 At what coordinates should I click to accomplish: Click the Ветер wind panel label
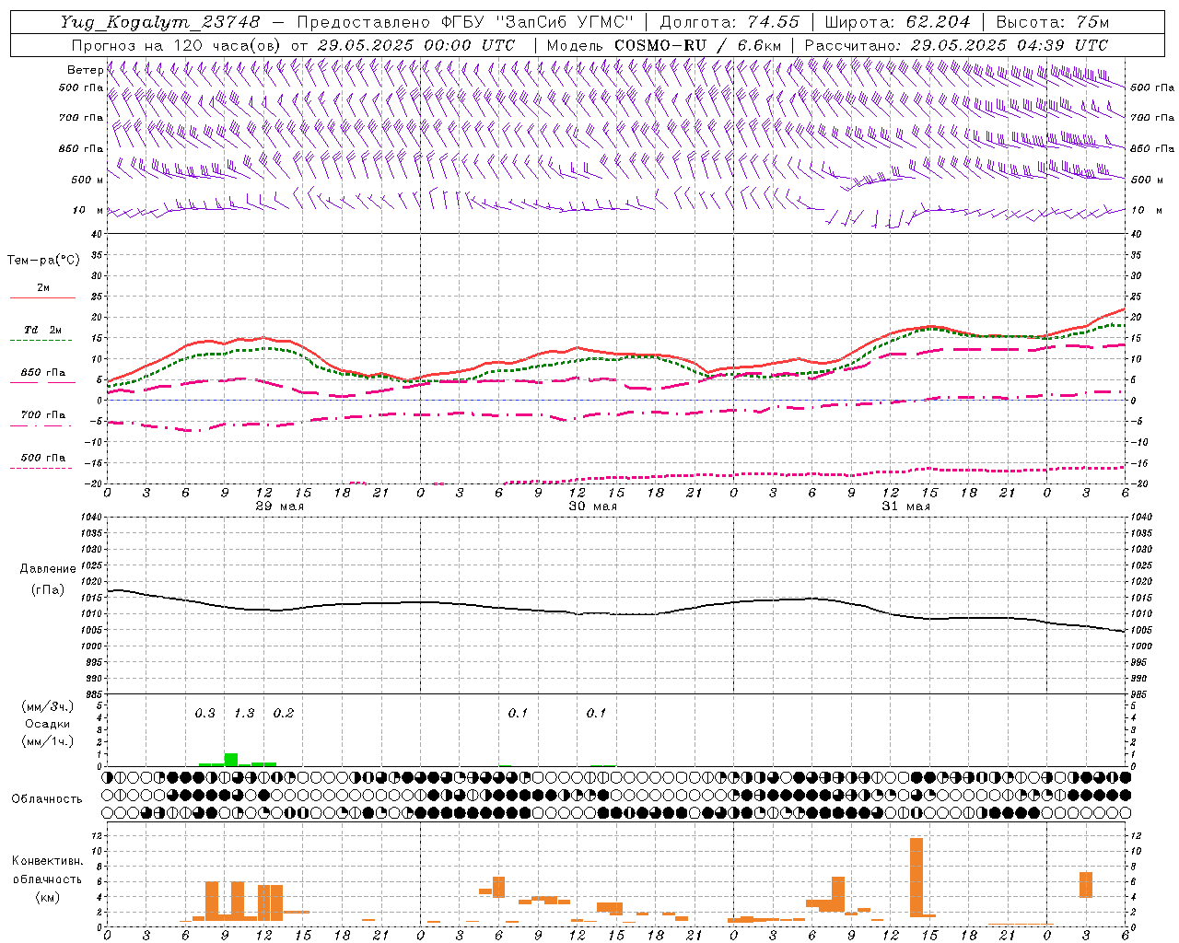click(x=85, y=70)
